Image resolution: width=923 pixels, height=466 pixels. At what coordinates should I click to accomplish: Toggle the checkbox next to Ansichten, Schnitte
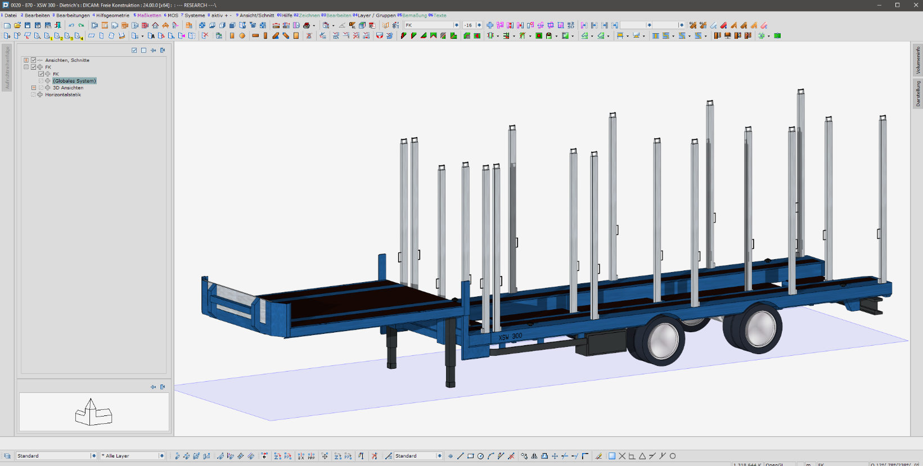(x=33, y=60)
